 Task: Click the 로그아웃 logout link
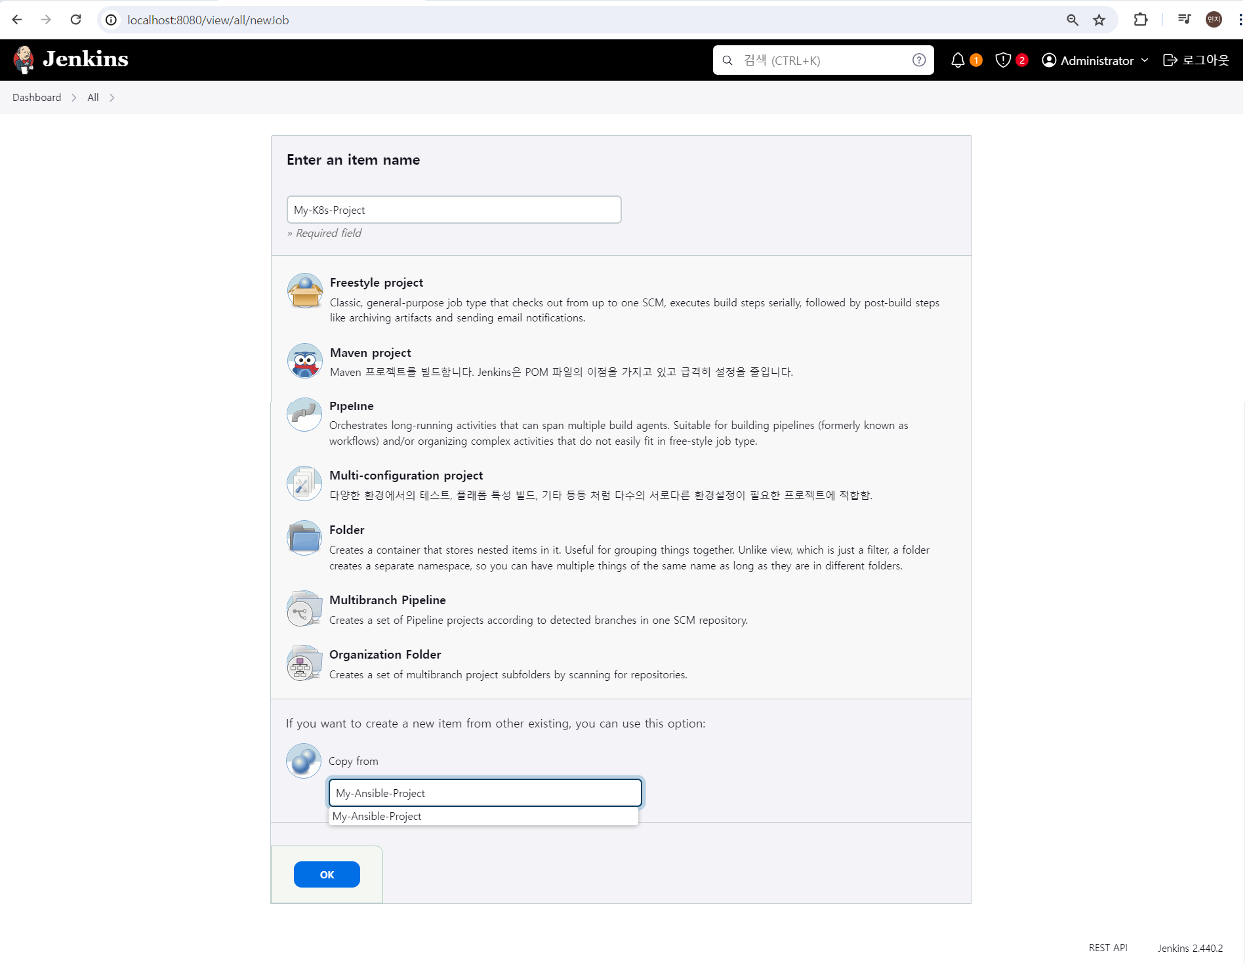[x=1196, y=60]
